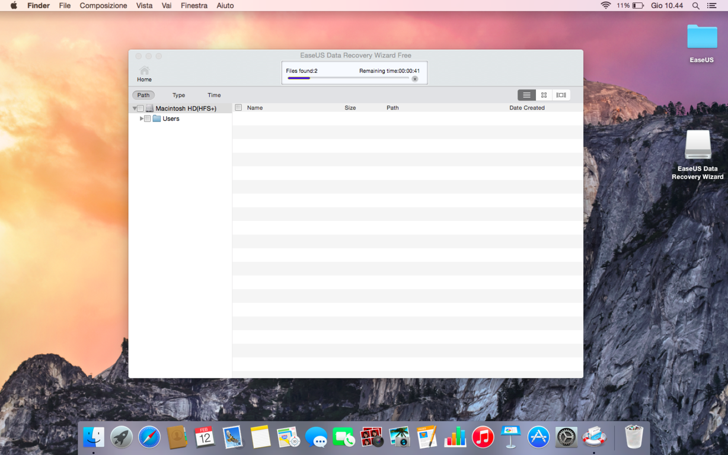Open the Finder menu

[39, 5]
